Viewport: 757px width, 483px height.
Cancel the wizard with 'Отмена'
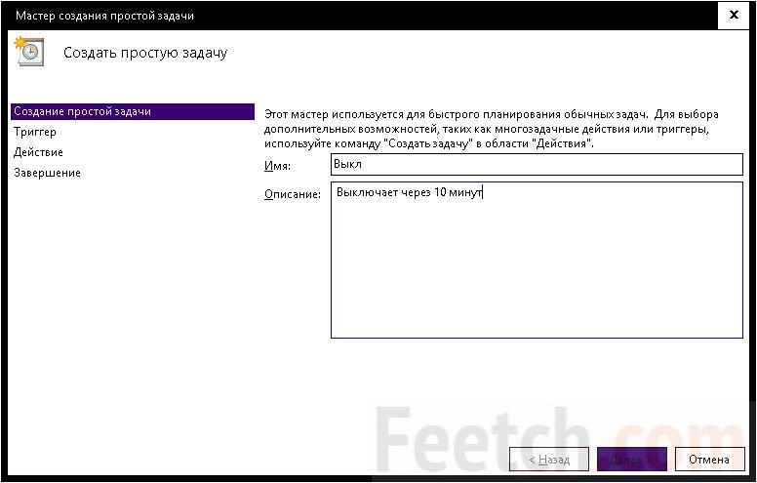pos(708,459)
